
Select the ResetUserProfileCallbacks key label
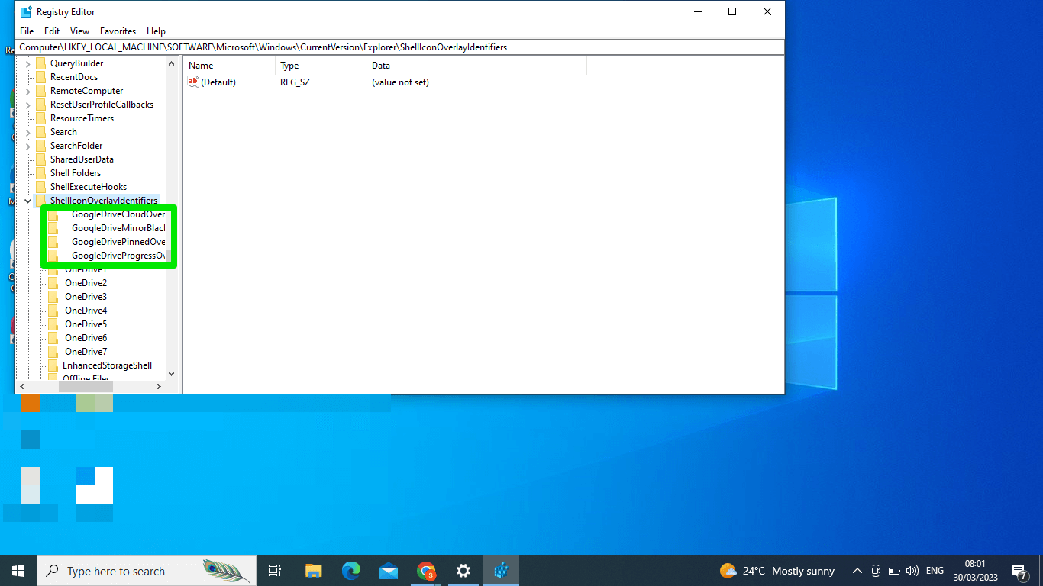[102, 105]
